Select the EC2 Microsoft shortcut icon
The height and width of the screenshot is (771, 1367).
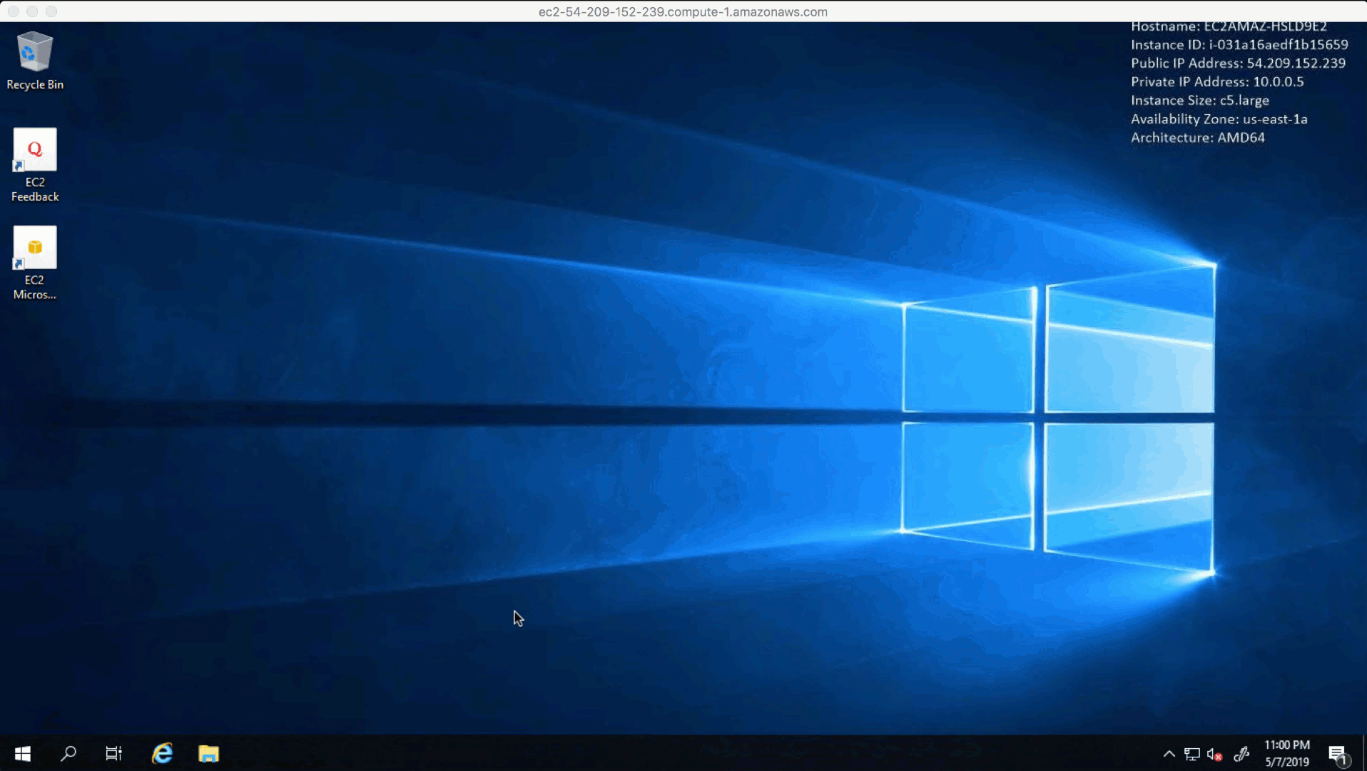(x=34, y=263)
